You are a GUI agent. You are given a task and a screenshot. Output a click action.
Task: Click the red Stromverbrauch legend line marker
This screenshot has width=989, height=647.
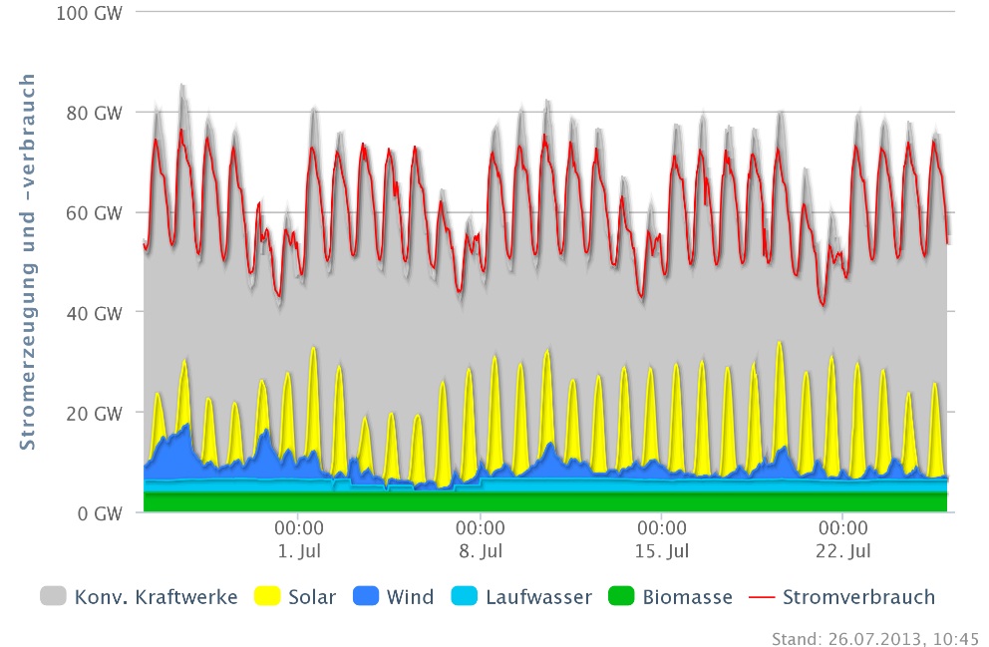click(x=761, y=597)
